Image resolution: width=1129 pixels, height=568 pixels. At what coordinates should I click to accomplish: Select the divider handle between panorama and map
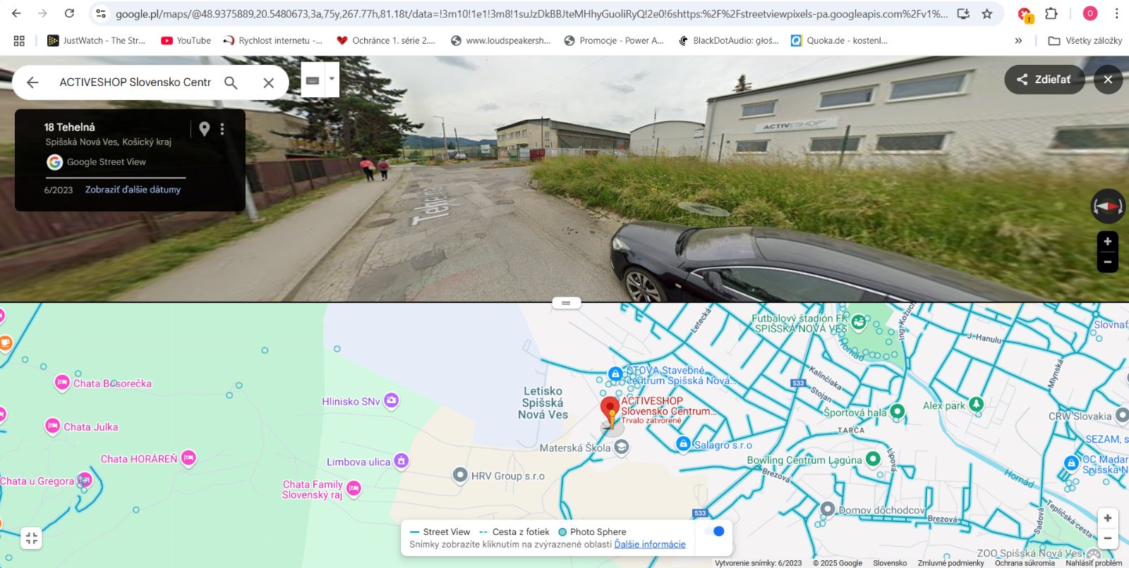point(566,303)
